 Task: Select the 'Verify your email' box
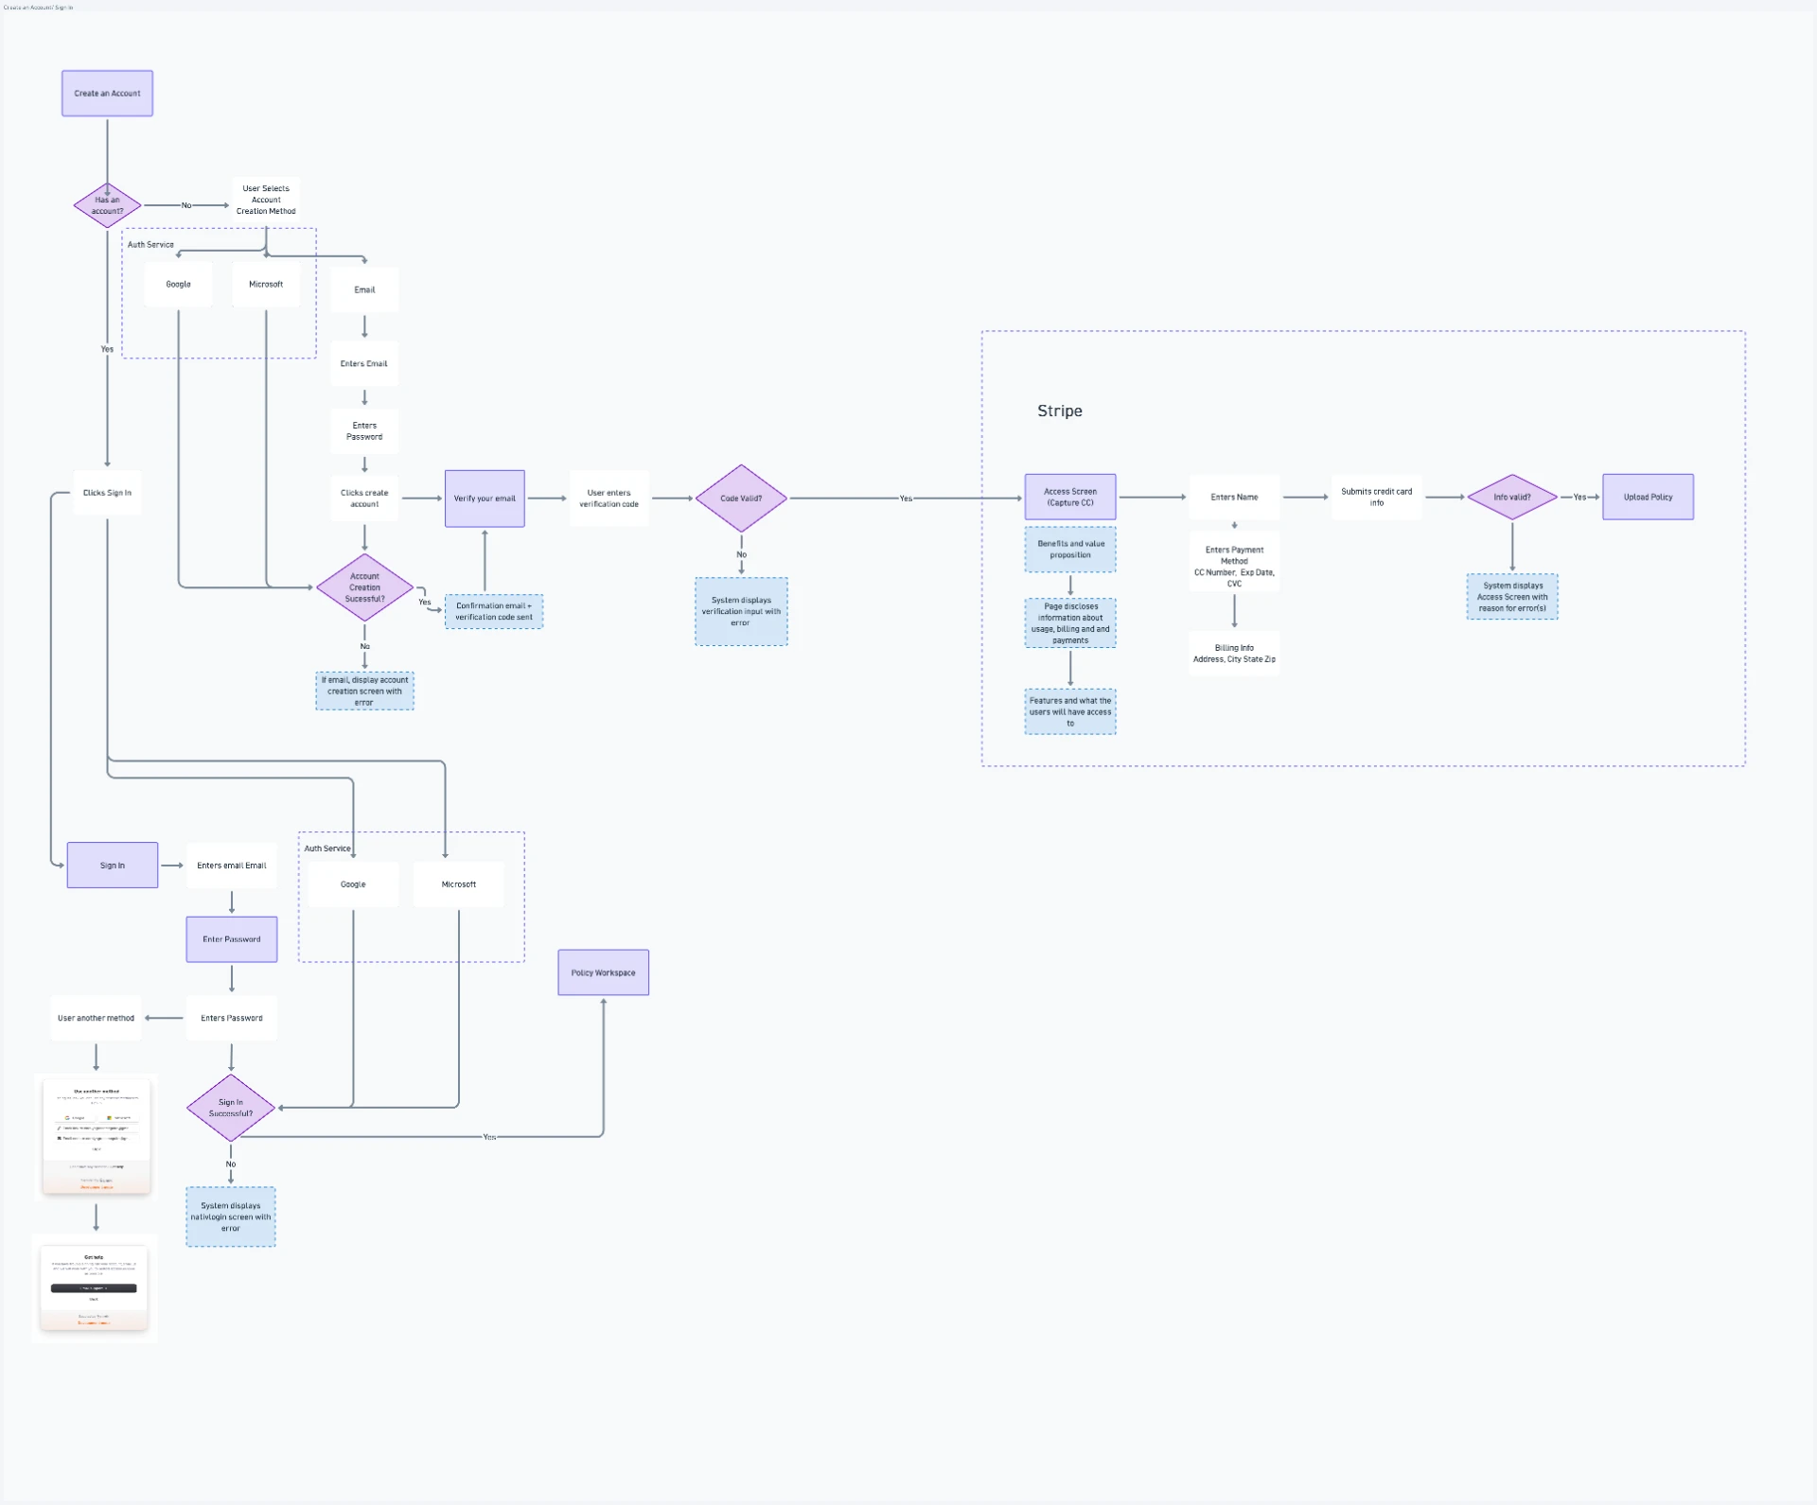pyautogui.click(x=485, y=499)
